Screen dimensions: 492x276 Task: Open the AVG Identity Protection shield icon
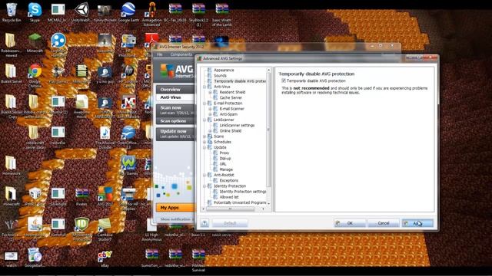click(81, 229)
